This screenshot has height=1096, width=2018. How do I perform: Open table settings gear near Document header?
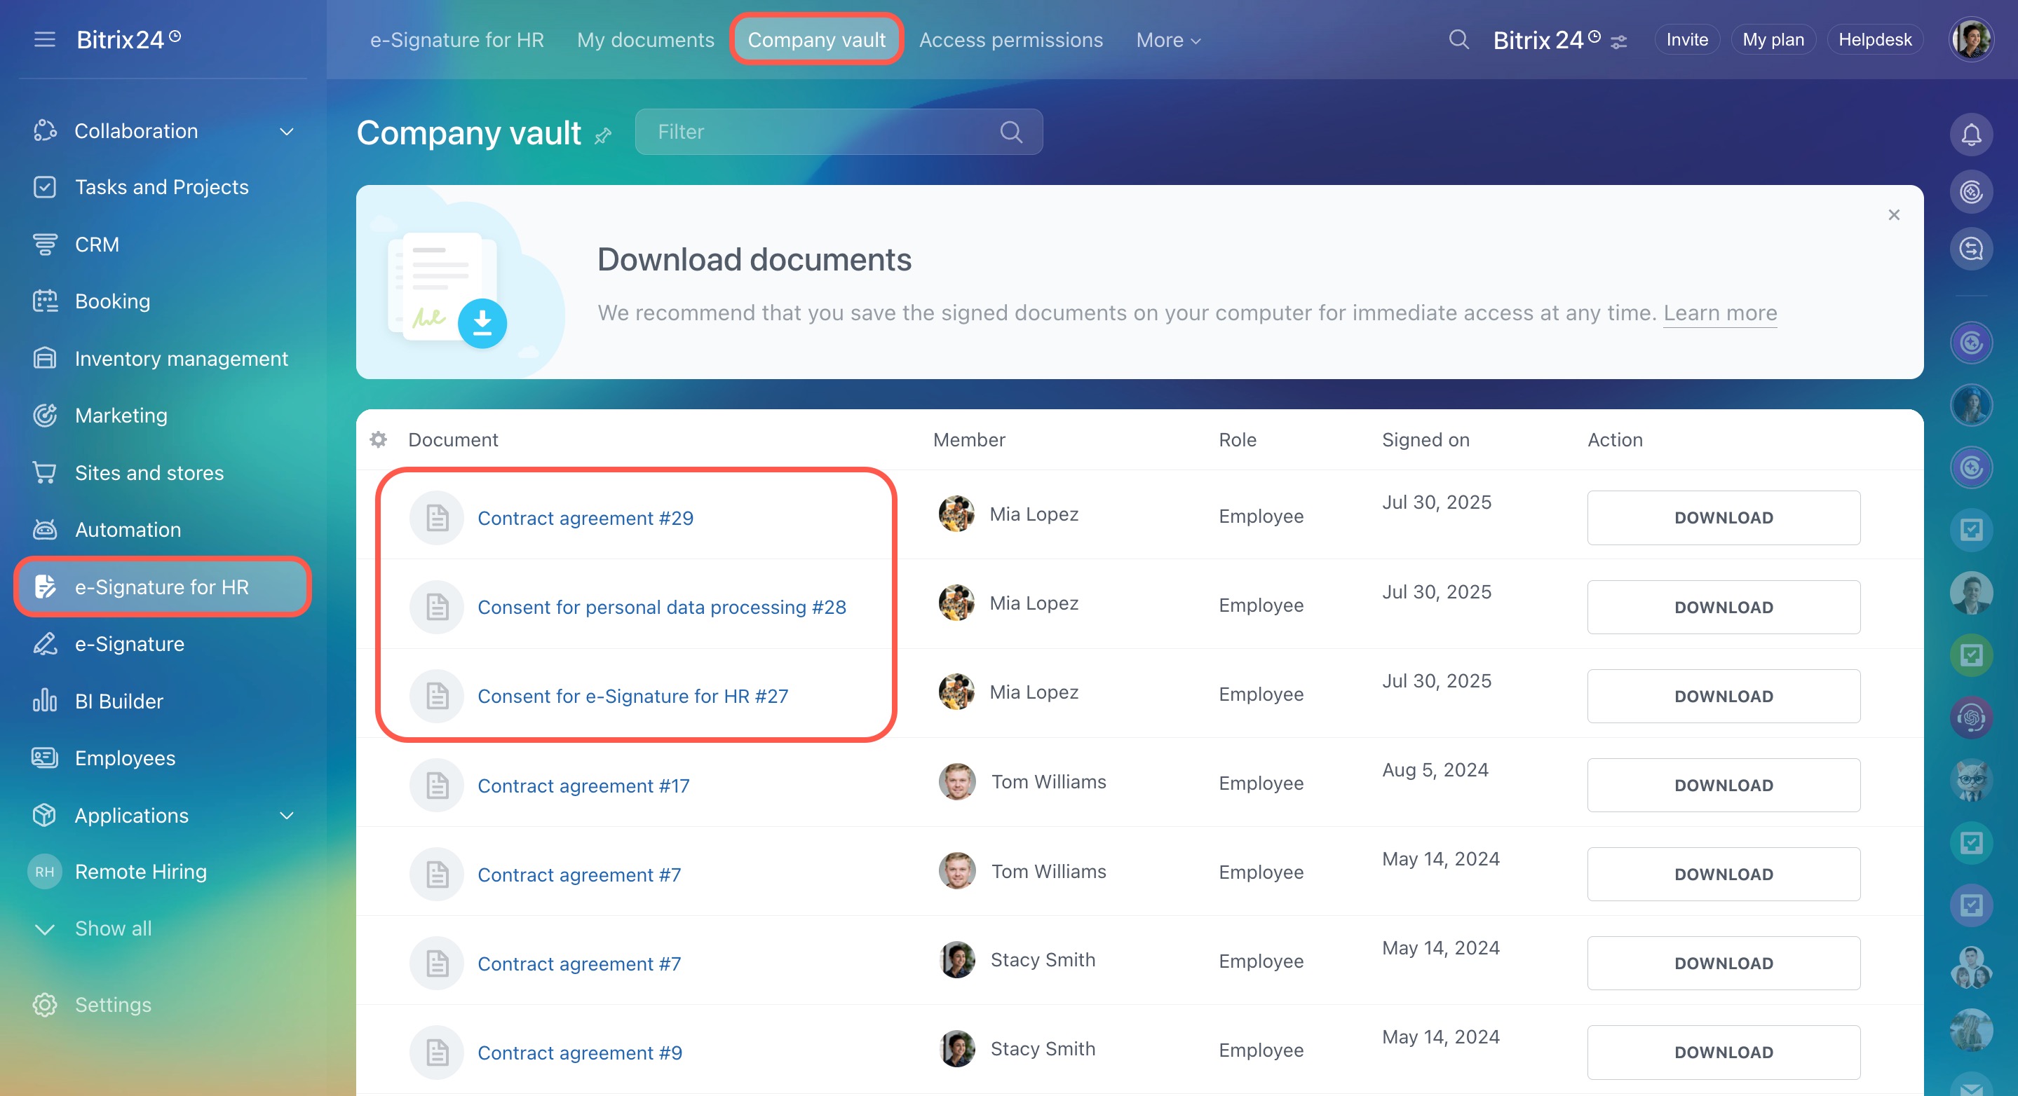click(x=379, y=440)
